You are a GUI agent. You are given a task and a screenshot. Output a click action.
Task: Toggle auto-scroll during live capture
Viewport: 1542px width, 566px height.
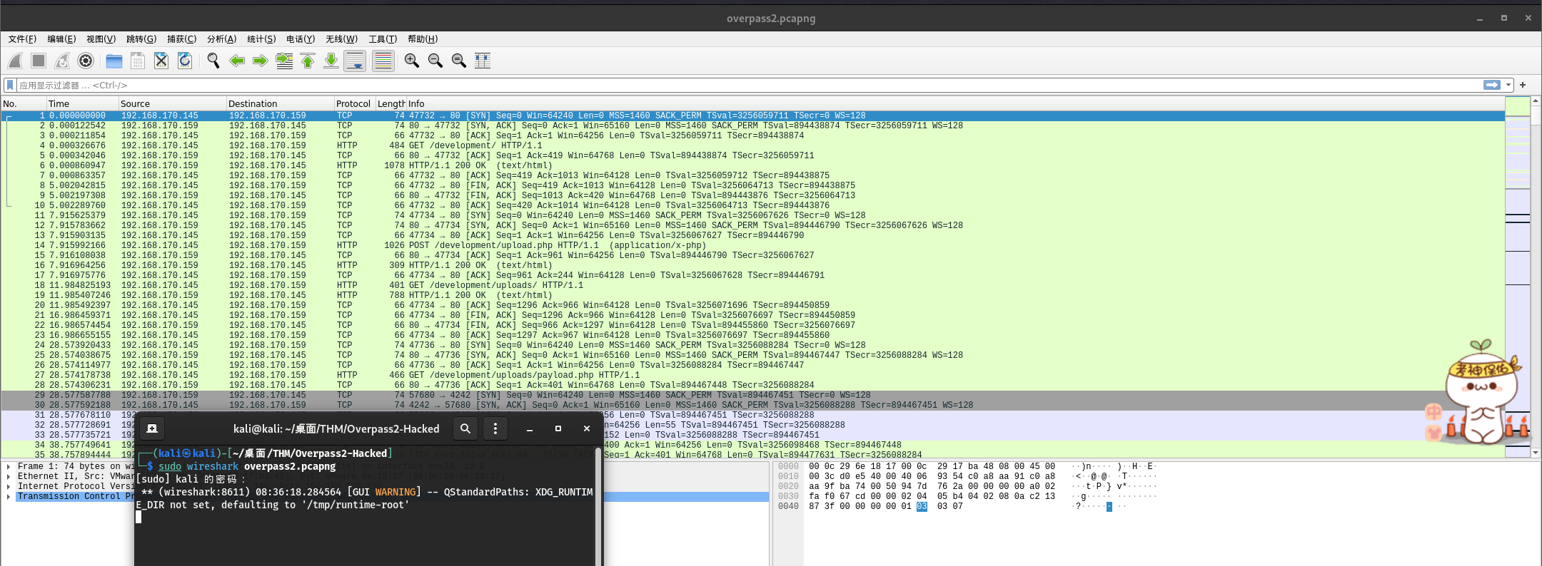click(x=355, y=61)
